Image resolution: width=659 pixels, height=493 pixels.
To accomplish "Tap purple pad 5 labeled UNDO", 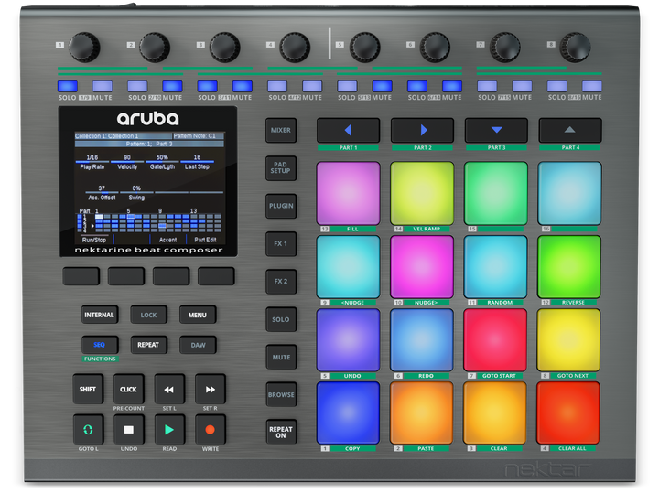I will 348,340.
